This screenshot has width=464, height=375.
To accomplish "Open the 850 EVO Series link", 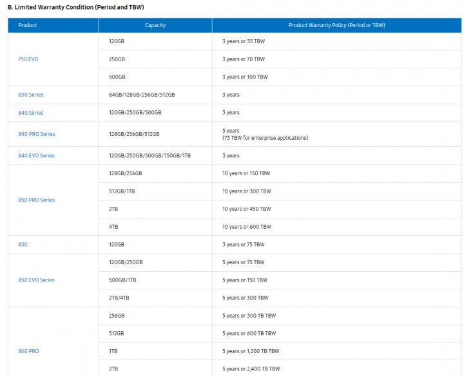I will point(36,280).
